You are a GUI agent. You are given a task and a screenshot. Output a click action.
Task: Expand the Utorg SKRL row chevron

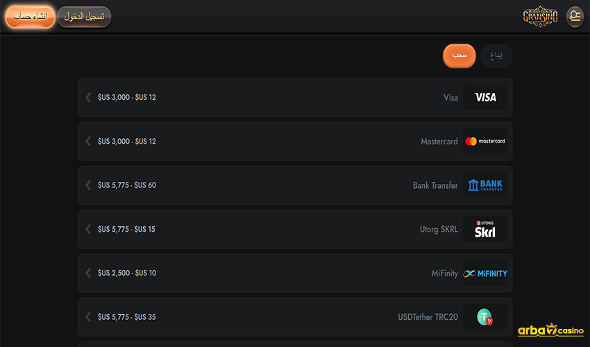pos(88,229)
